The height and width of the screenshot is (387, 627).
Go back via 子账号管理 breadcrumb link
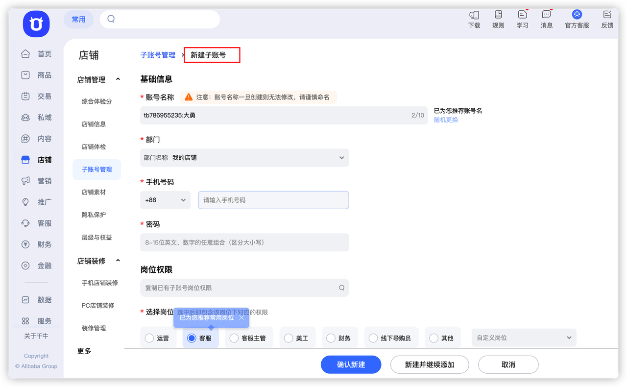pos(158,55)
